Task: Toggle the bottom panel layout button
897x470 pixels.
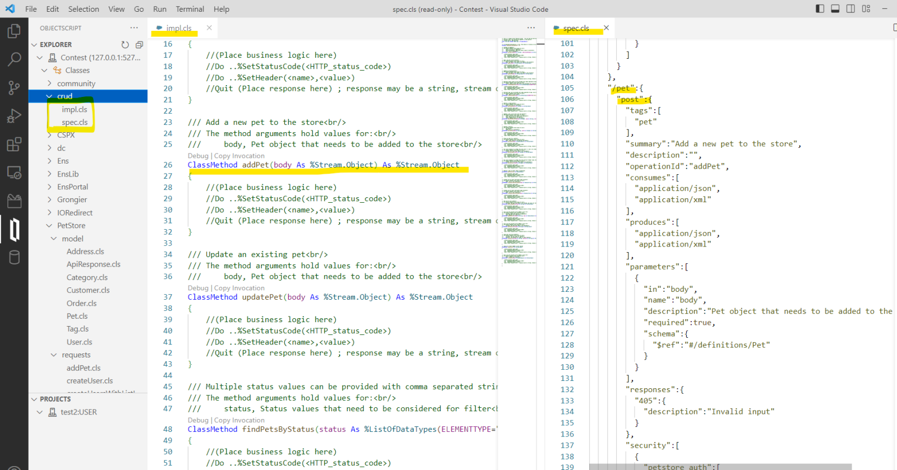Action: click(x=835, y=9)
